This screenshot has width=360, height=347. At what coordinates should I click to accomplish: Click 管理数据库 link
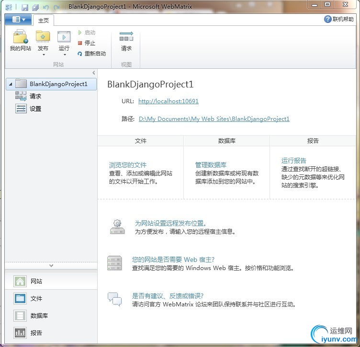pyautogui.click(x=211, y=165)
